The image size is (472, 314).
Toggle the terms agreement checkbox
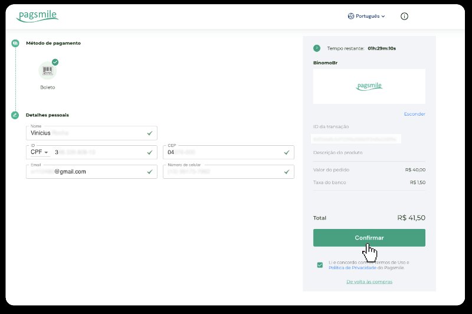point(320,265)
